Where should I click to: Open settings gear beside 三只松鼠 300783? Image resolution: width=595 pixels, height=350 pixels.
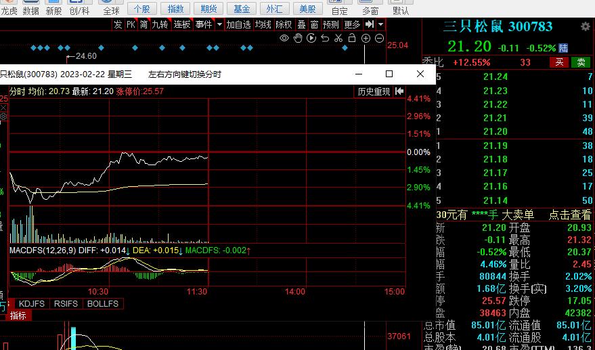pos(586,26)
